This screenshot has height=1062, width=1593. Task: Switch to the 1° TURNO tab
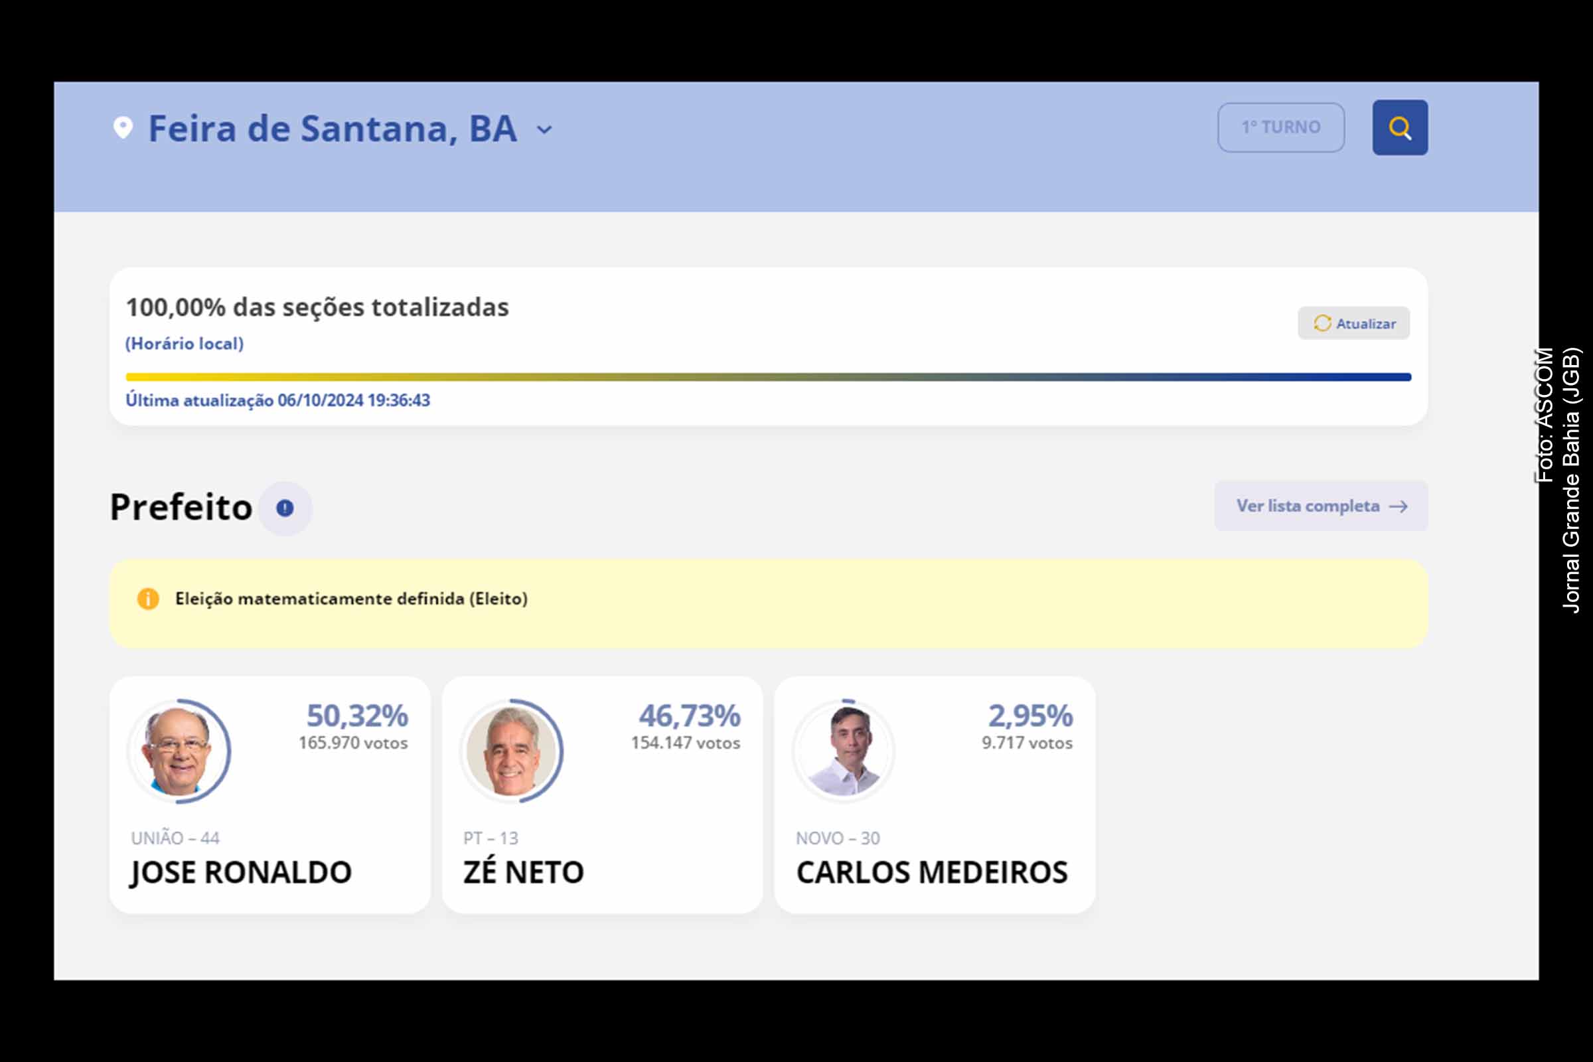coord(1281,126)
